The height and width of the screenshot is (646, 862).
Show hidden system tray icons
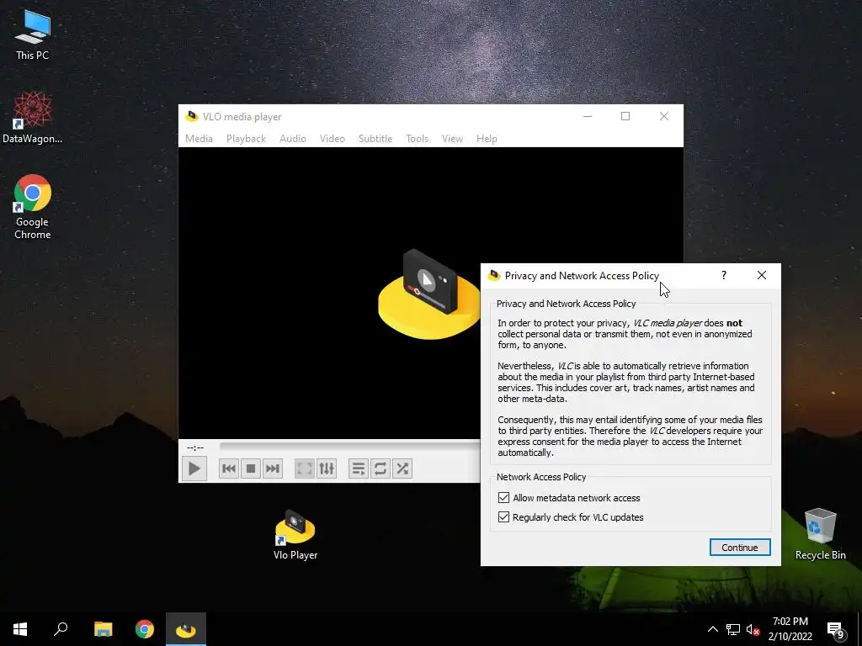point(712,629)
